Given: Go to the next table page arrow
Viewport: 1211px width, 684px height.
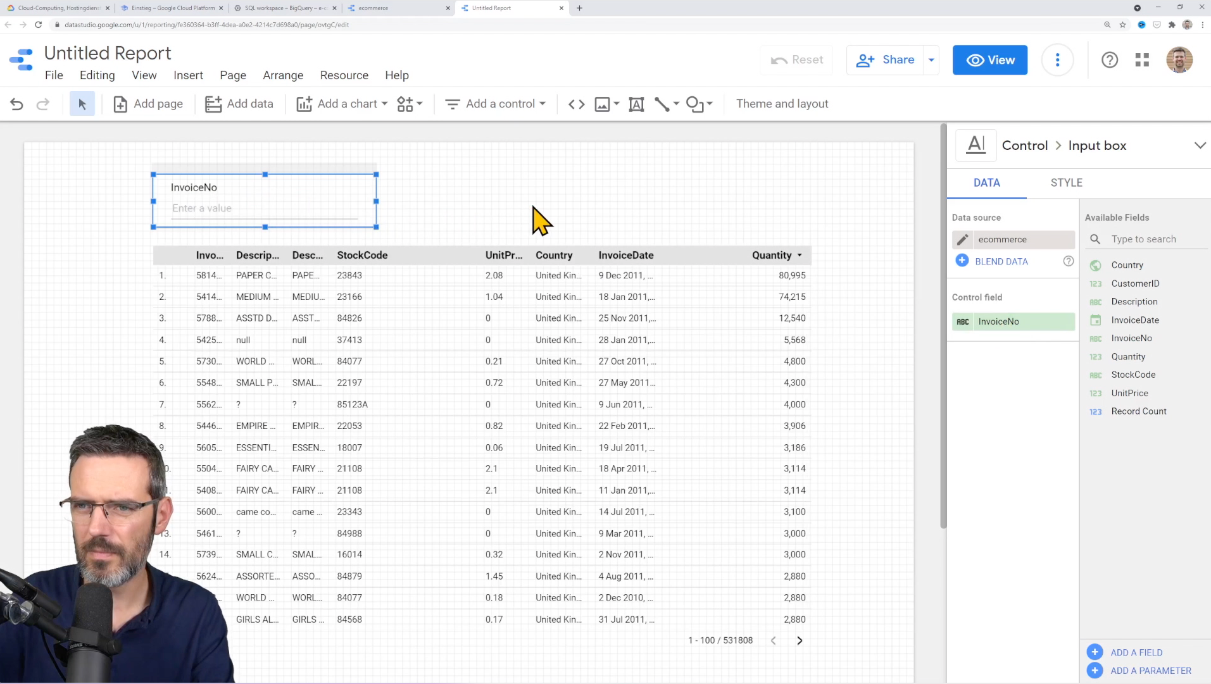Looking at the screenshot, I should (x=800, y=641).
